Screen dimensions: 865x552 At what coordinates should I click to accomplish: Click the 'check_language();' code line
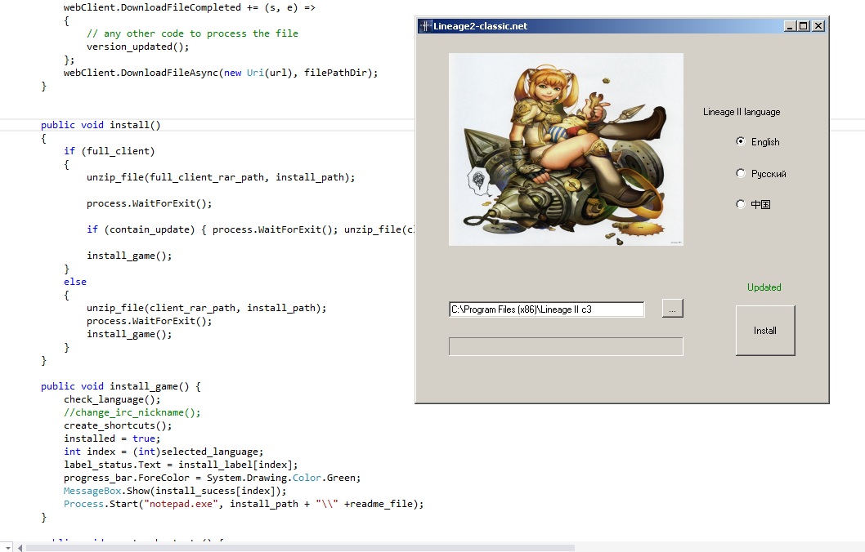[x=112, y=399]
